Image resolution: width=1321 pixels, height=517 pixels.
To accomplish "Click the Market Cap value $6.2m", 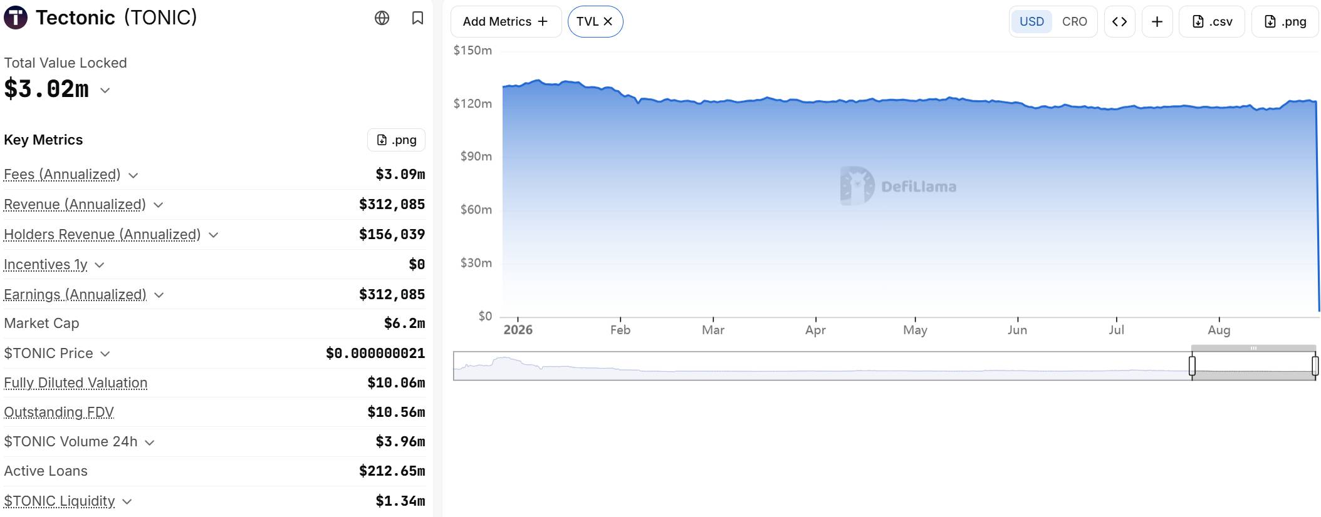I will point(404,323).
